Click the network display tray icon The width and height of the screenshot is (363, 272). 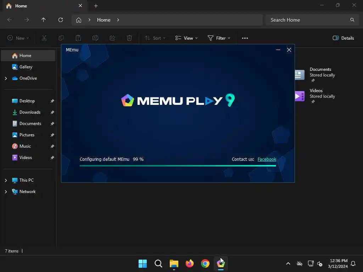311,263
